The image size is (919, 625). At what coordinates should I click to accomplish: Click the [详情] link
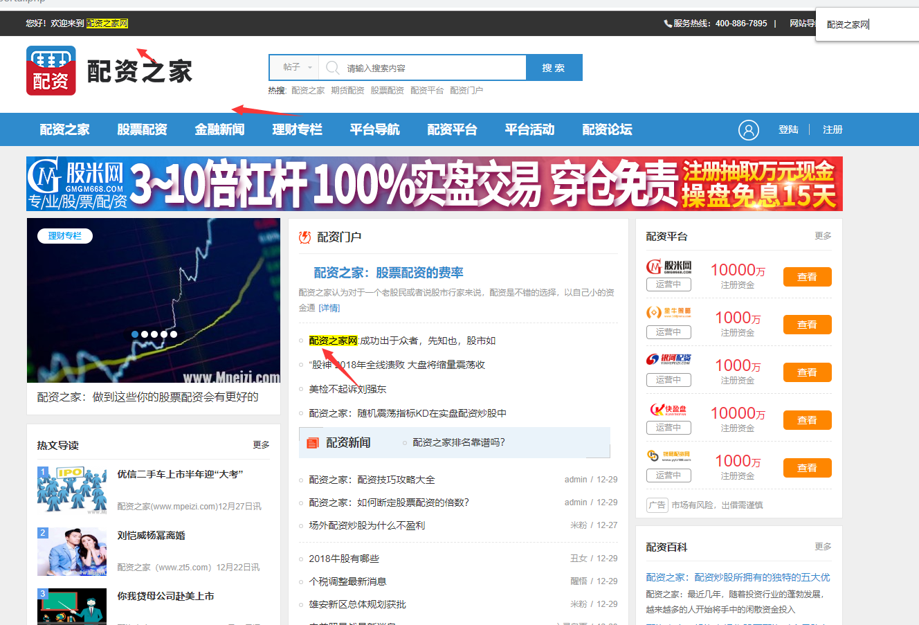pyautogui.click(x=329, y=308)
